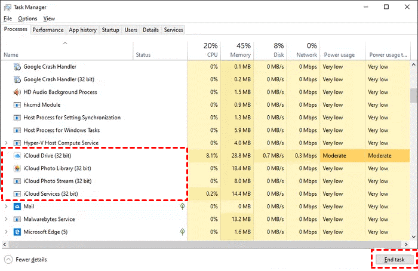Expand the Malwarebytes Service row

7,219
